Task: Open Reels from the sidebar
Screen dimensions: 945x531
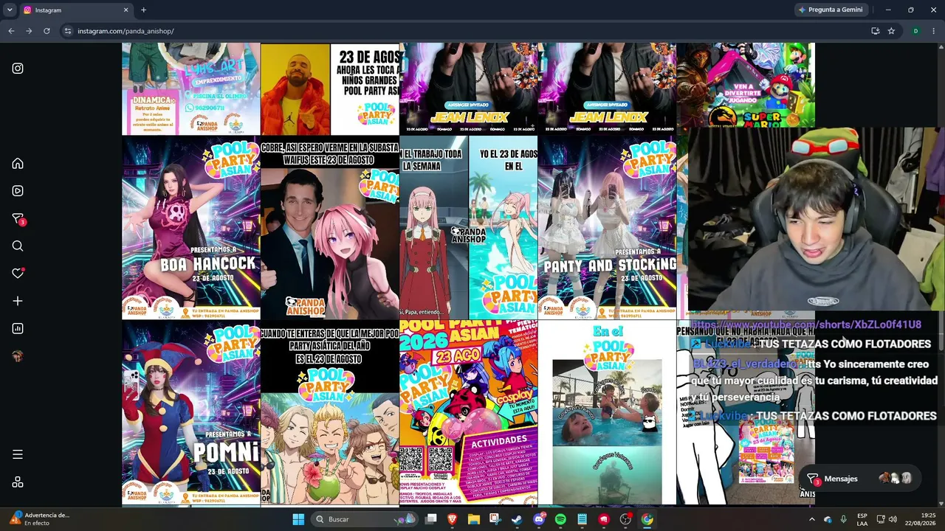Action: pyautogui.click(x=18, y=191)
